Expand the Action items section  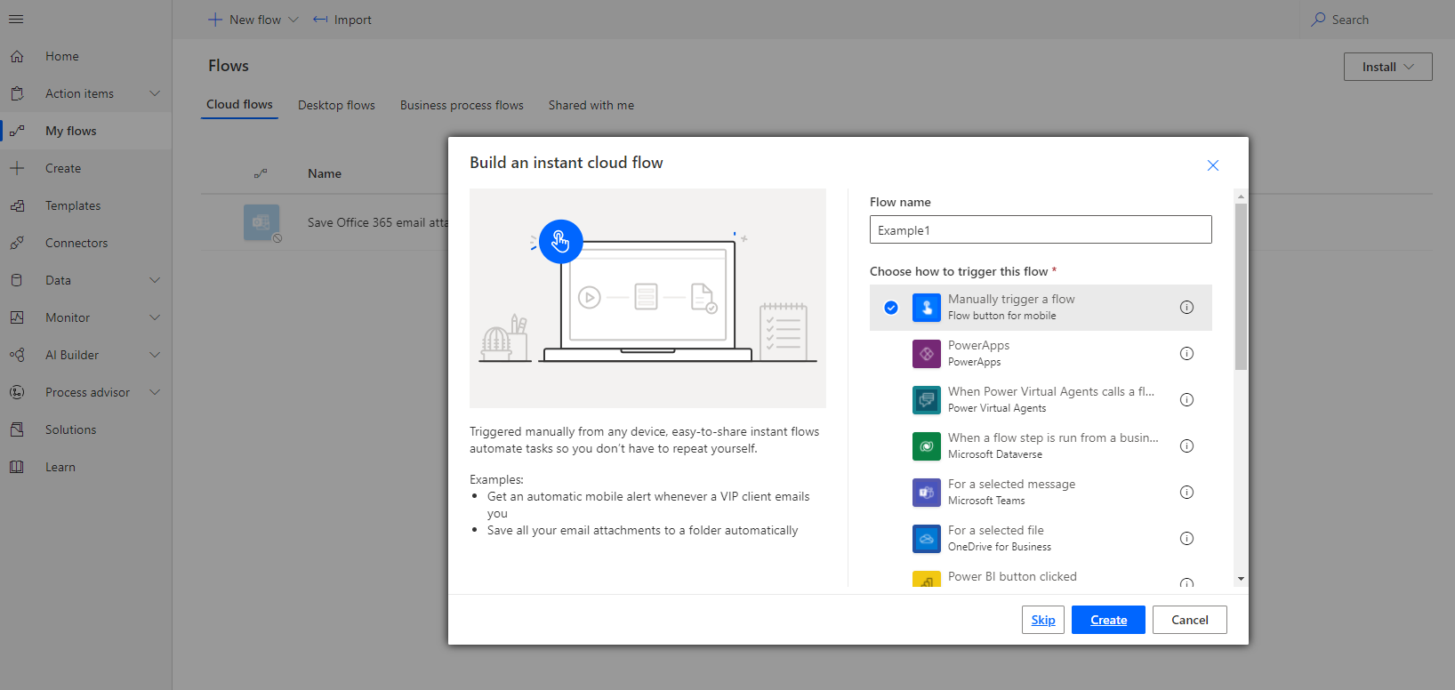click(155, 93)
